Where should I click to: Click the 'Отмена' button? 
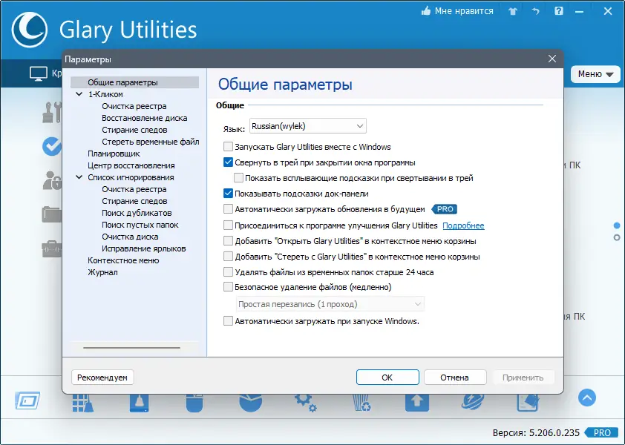(455, 378)
